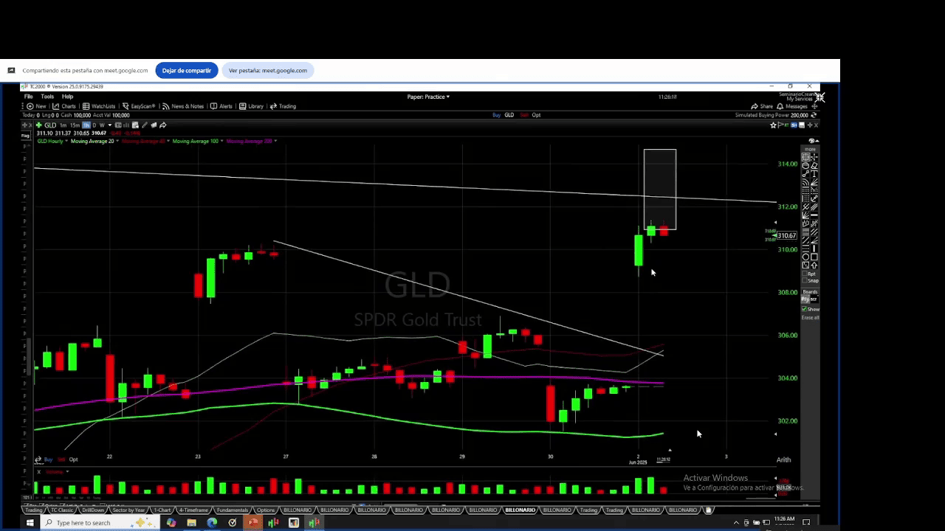Expand the Moving Average 20 dropdown
945x531 pixels.
point(117,141)
